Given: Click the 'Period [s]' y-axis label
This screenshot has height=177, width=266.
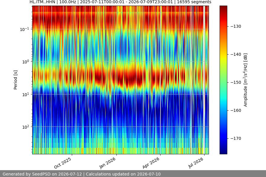Looking at the screenshot, I should [15, 80].
